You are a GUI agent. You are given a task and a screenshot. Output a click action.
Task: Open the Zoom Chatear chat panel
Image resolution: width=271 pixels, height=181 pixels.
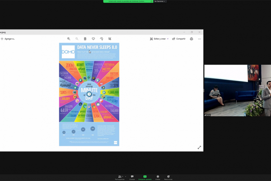[132, 177]
